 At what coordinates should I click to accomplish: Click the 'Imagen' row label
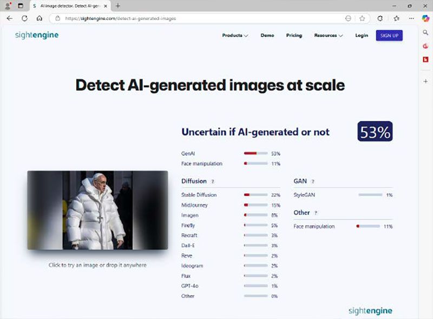click(x=190, y=215)
